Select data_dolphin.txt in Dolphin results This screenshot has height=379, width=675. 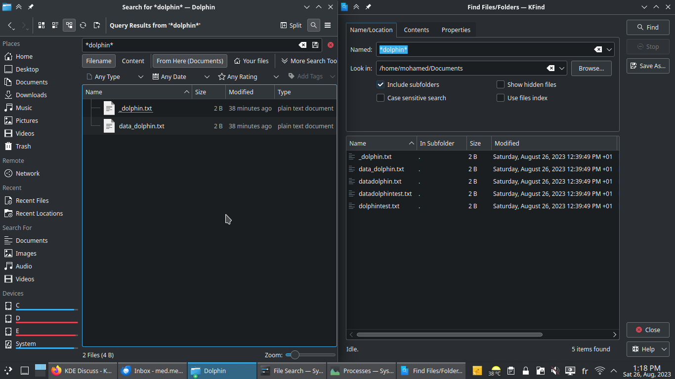pos(142,126)
